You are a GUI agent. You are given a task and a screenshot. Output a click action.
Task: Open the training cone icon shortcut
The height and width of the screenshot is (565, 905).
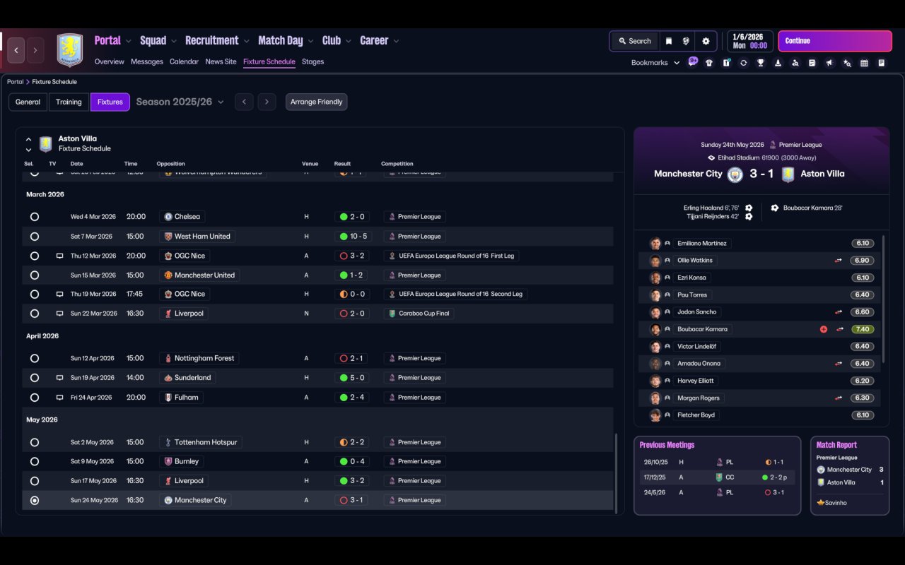[778, 63]
